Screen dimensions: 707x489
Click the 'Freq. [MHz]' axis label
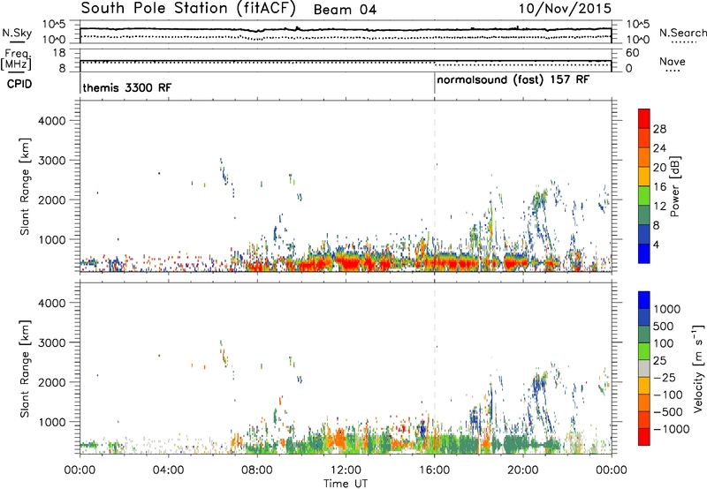(17, 60)
